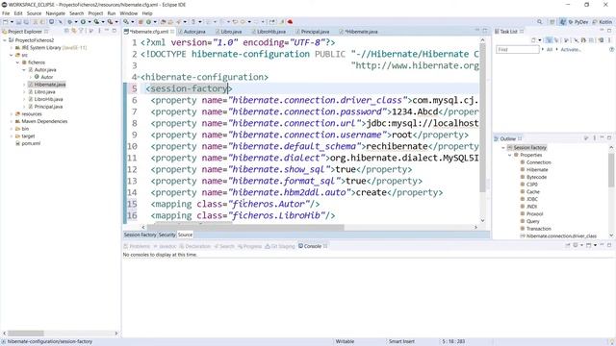The width and height of the screenshot is (616, 346).
Task: Expand the resources folder
Action: coord(12,114)
